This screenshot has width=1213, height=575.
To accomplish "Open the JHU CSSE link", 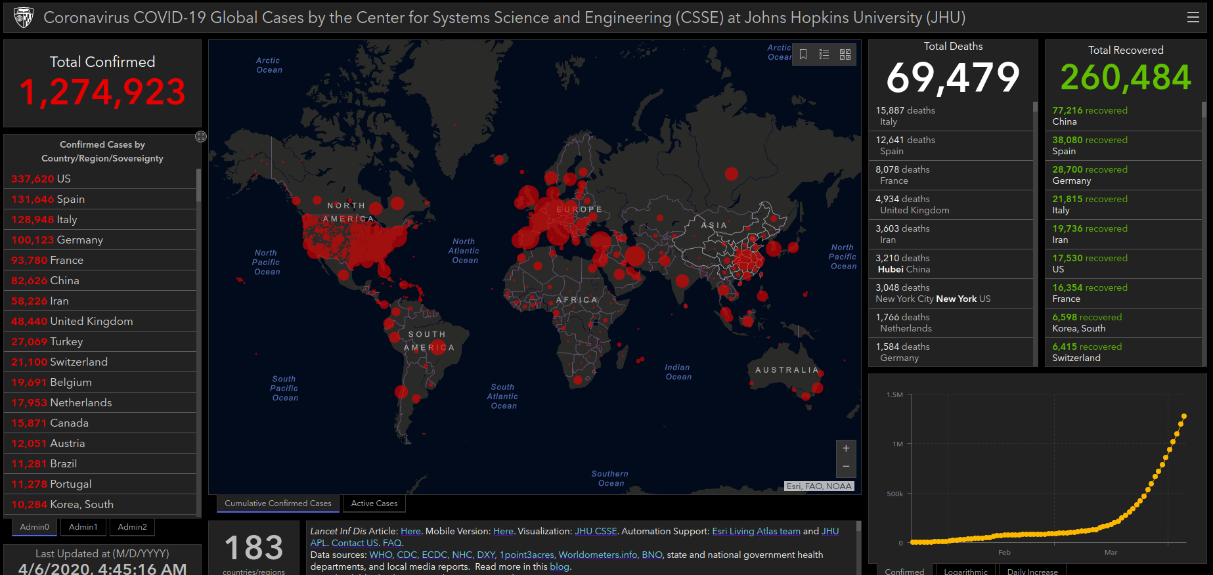I will pos(596,531).
